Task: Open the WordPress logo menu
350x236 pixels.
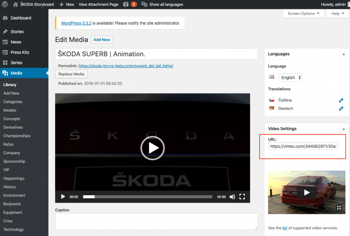Action: click(5, 4)
